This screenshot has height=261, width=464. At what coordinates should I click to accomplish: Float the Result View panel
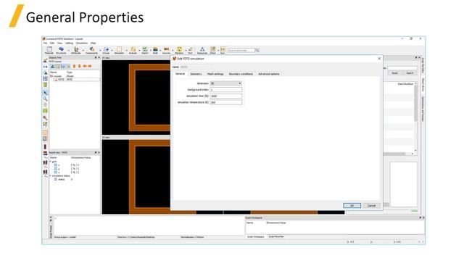click(96, 153)
